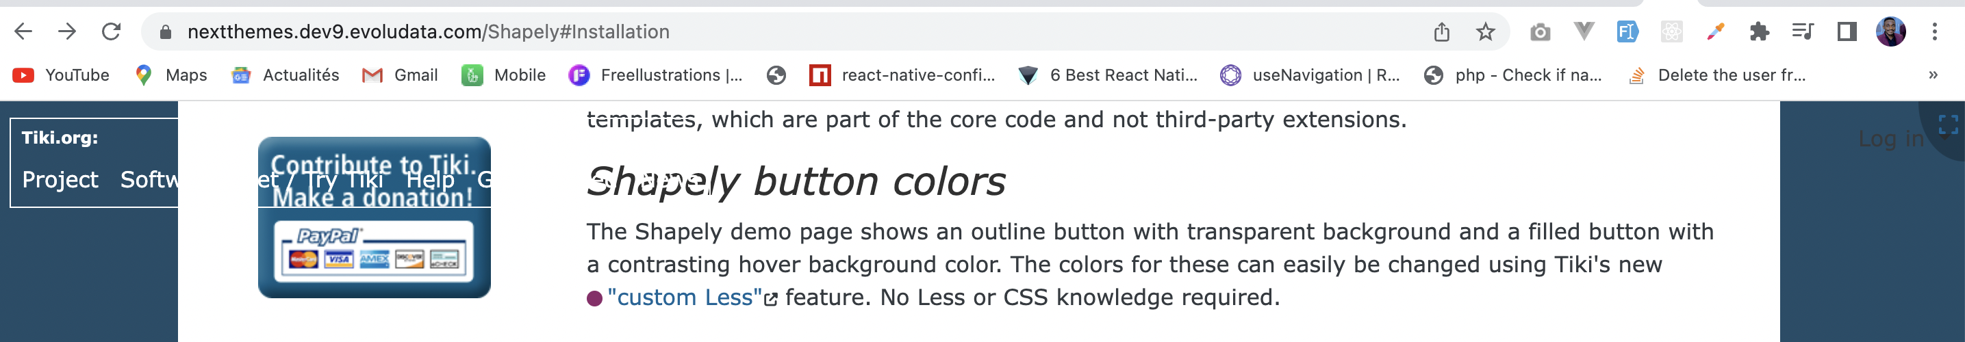Open the Extensions puzzle icon
The width and height of the screenshot is (1965, 342).
[1759, 32]
